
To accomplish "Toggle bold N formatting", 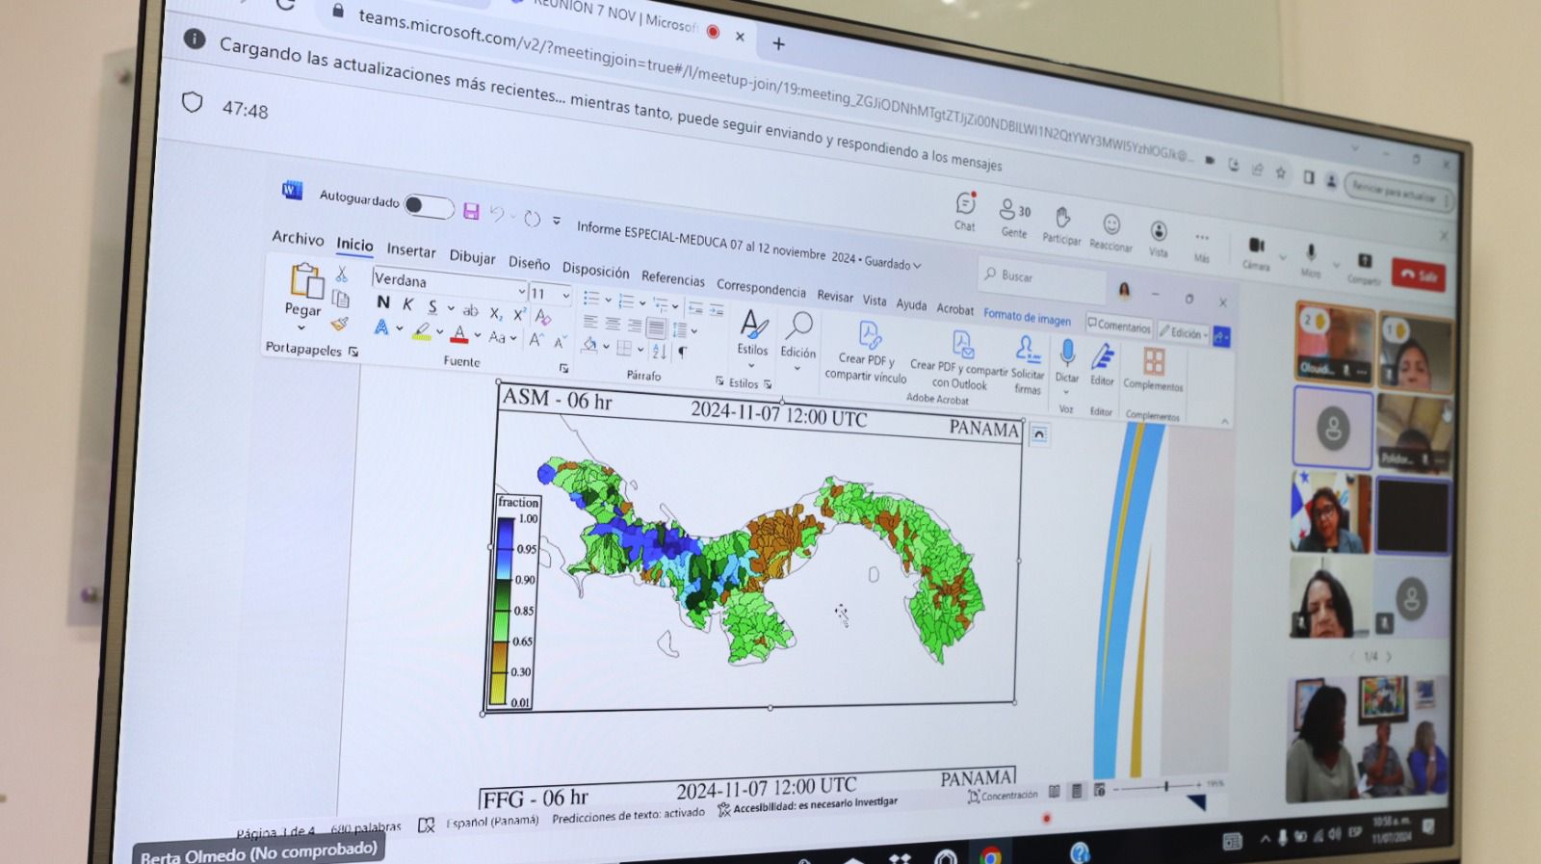I will pyautogui.click(x=383, y=302).
